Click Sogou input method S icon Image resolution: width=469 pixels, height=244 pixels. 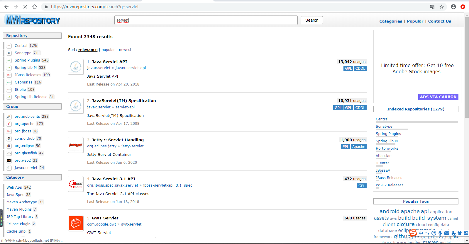pyautogui.click(x=413, y=233)
